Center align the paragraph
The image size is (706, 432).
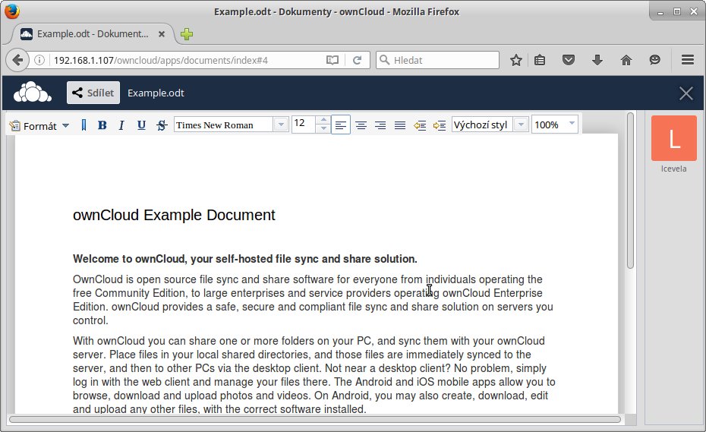361,125
